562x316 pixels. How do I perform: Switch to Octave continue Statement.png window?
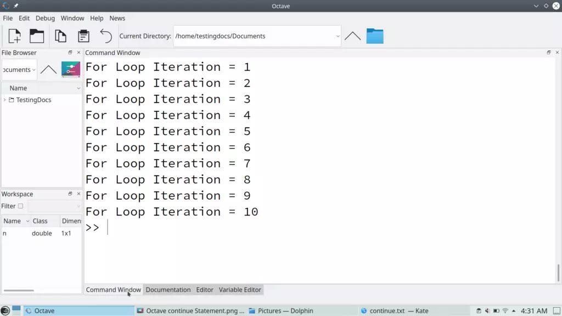[x=191, y=311]
